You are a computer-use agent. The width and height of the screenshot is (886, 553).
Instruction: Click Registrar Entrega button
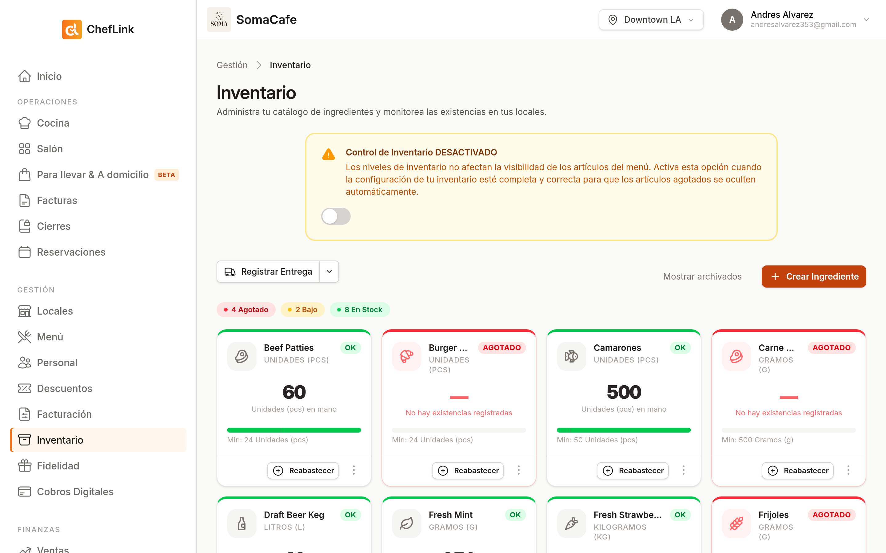click(x=269, y=272)
